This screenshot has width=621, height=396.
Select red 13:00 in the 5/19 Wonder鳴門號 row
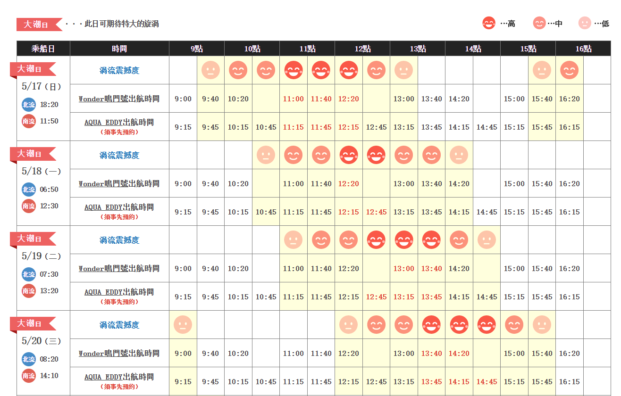click(404, 269)
